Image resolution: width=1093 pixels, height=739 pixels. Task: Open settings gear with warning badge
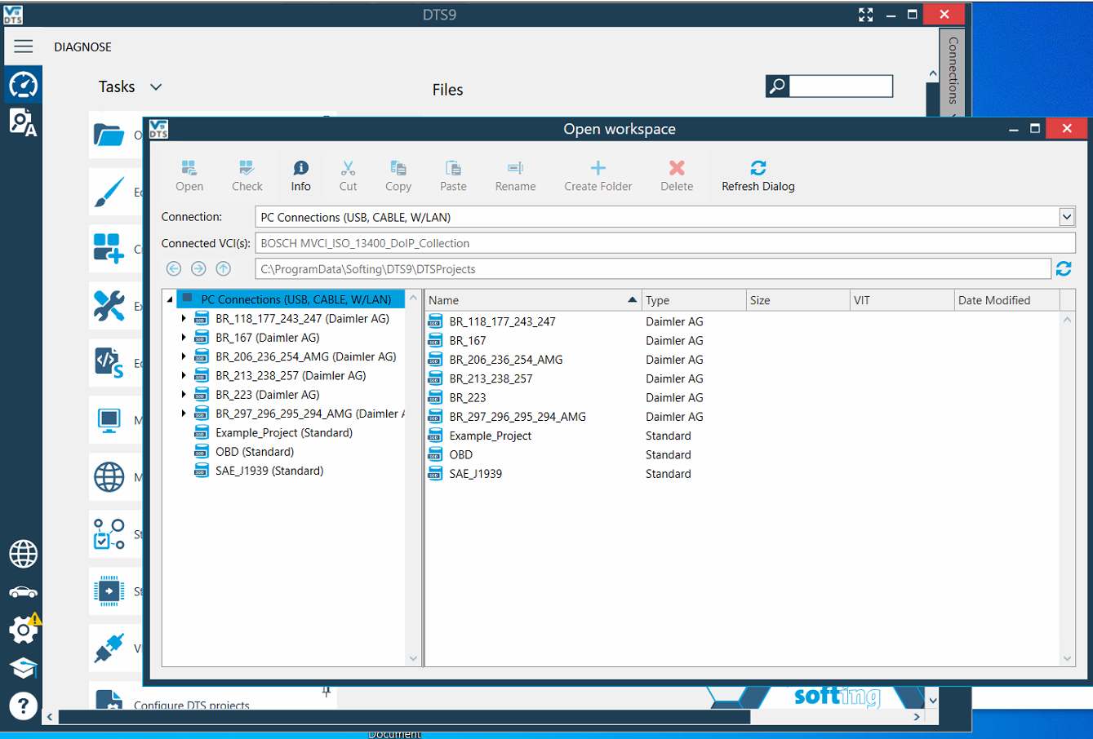coord(24,629)
